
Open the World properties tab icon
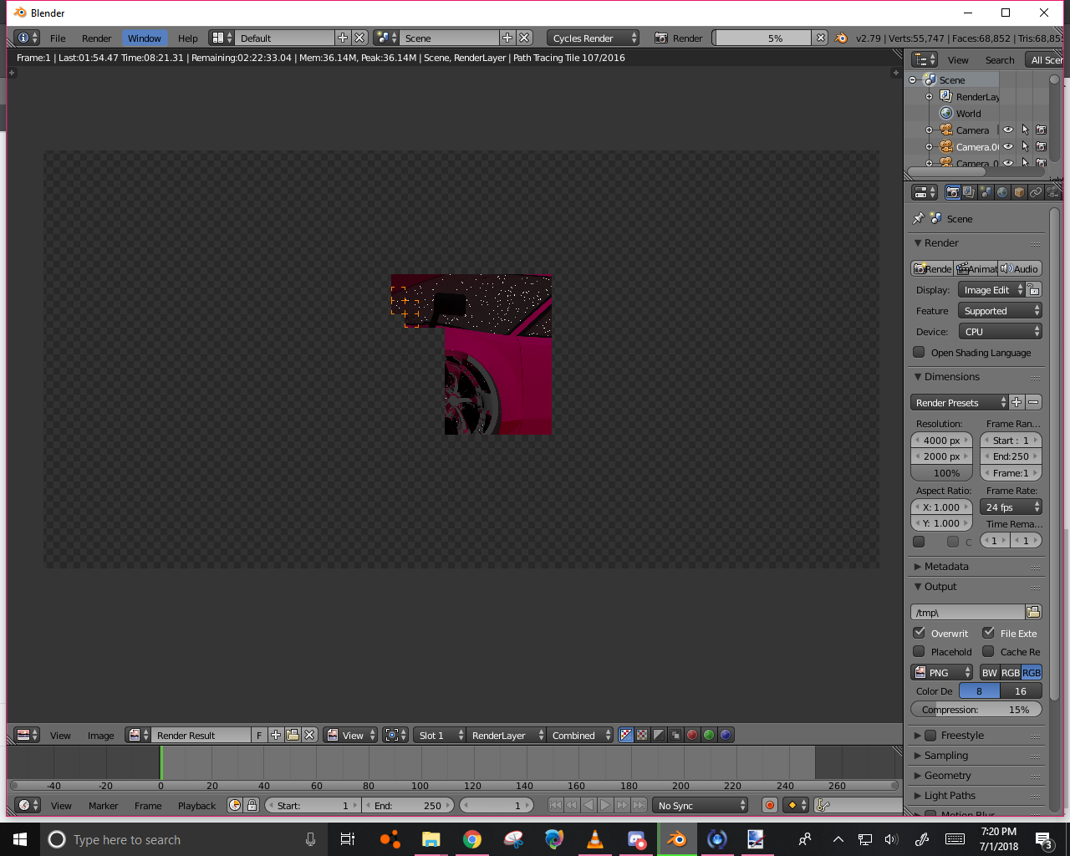click(1002, 192)
